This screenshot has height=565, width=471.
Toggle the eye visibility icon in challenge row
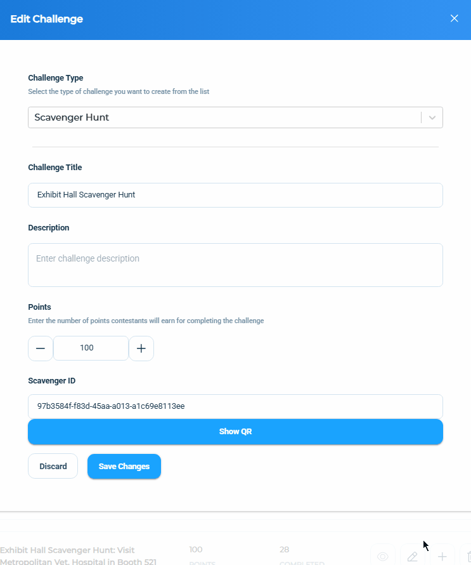coord(382,556)
